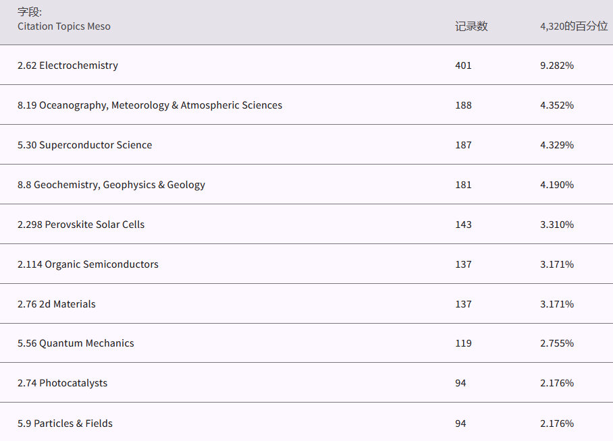This screenshot has height=441, width=613.
Task: Open the 5.30 Superconductor Science topic
Action: click(x=84, y=145)
